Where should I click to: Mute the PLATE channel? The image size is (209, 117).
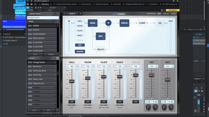[109, 66]
